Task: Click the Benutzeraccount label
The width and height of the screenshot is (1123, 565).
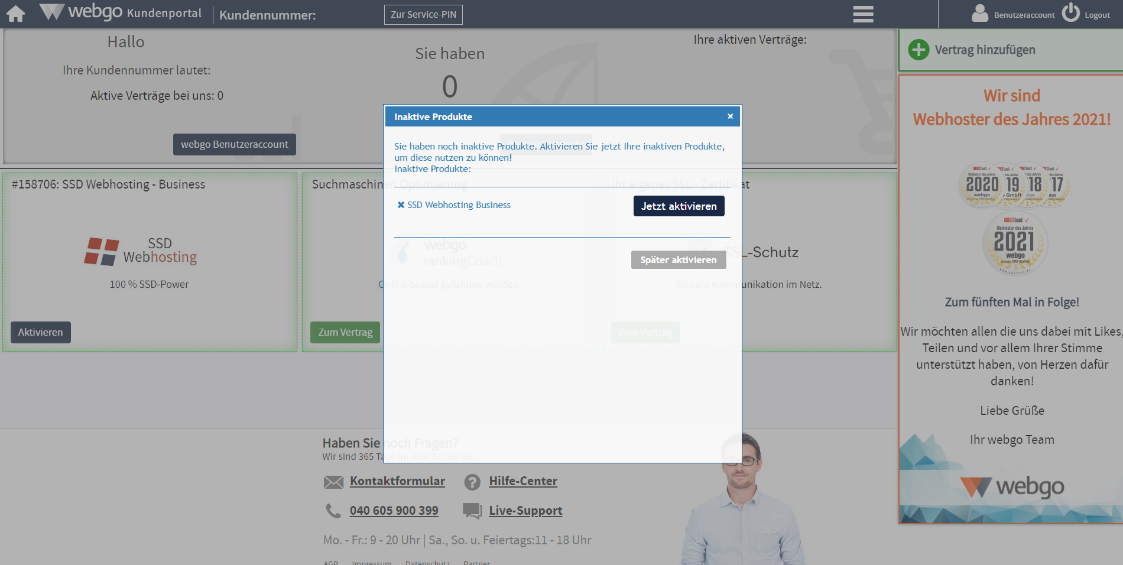Action: [1024, 15]
